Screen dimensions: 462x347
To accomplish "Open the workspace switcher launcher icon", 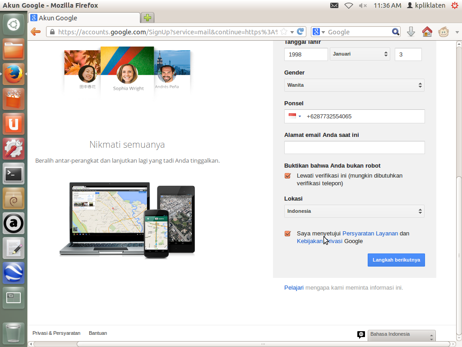I will (14, 297).
